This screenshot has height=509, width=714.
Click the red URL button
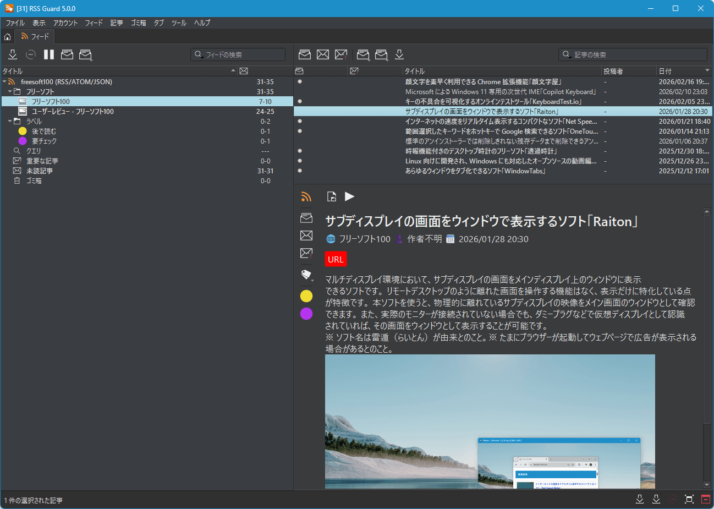(x=336, y=259)
